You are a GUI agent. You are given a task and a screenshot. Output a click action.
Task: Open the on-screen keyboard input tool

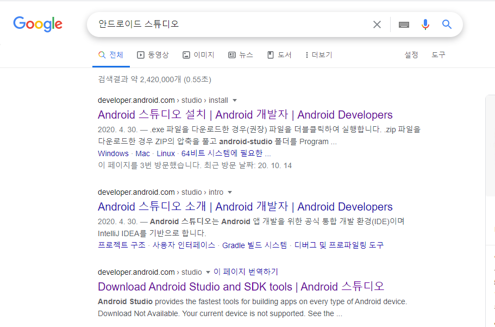tap(404, 24)
